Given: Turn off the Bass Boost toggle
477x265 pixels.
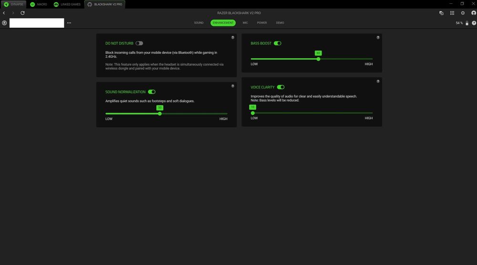Looking at the screenshot, I should [278, 43].
